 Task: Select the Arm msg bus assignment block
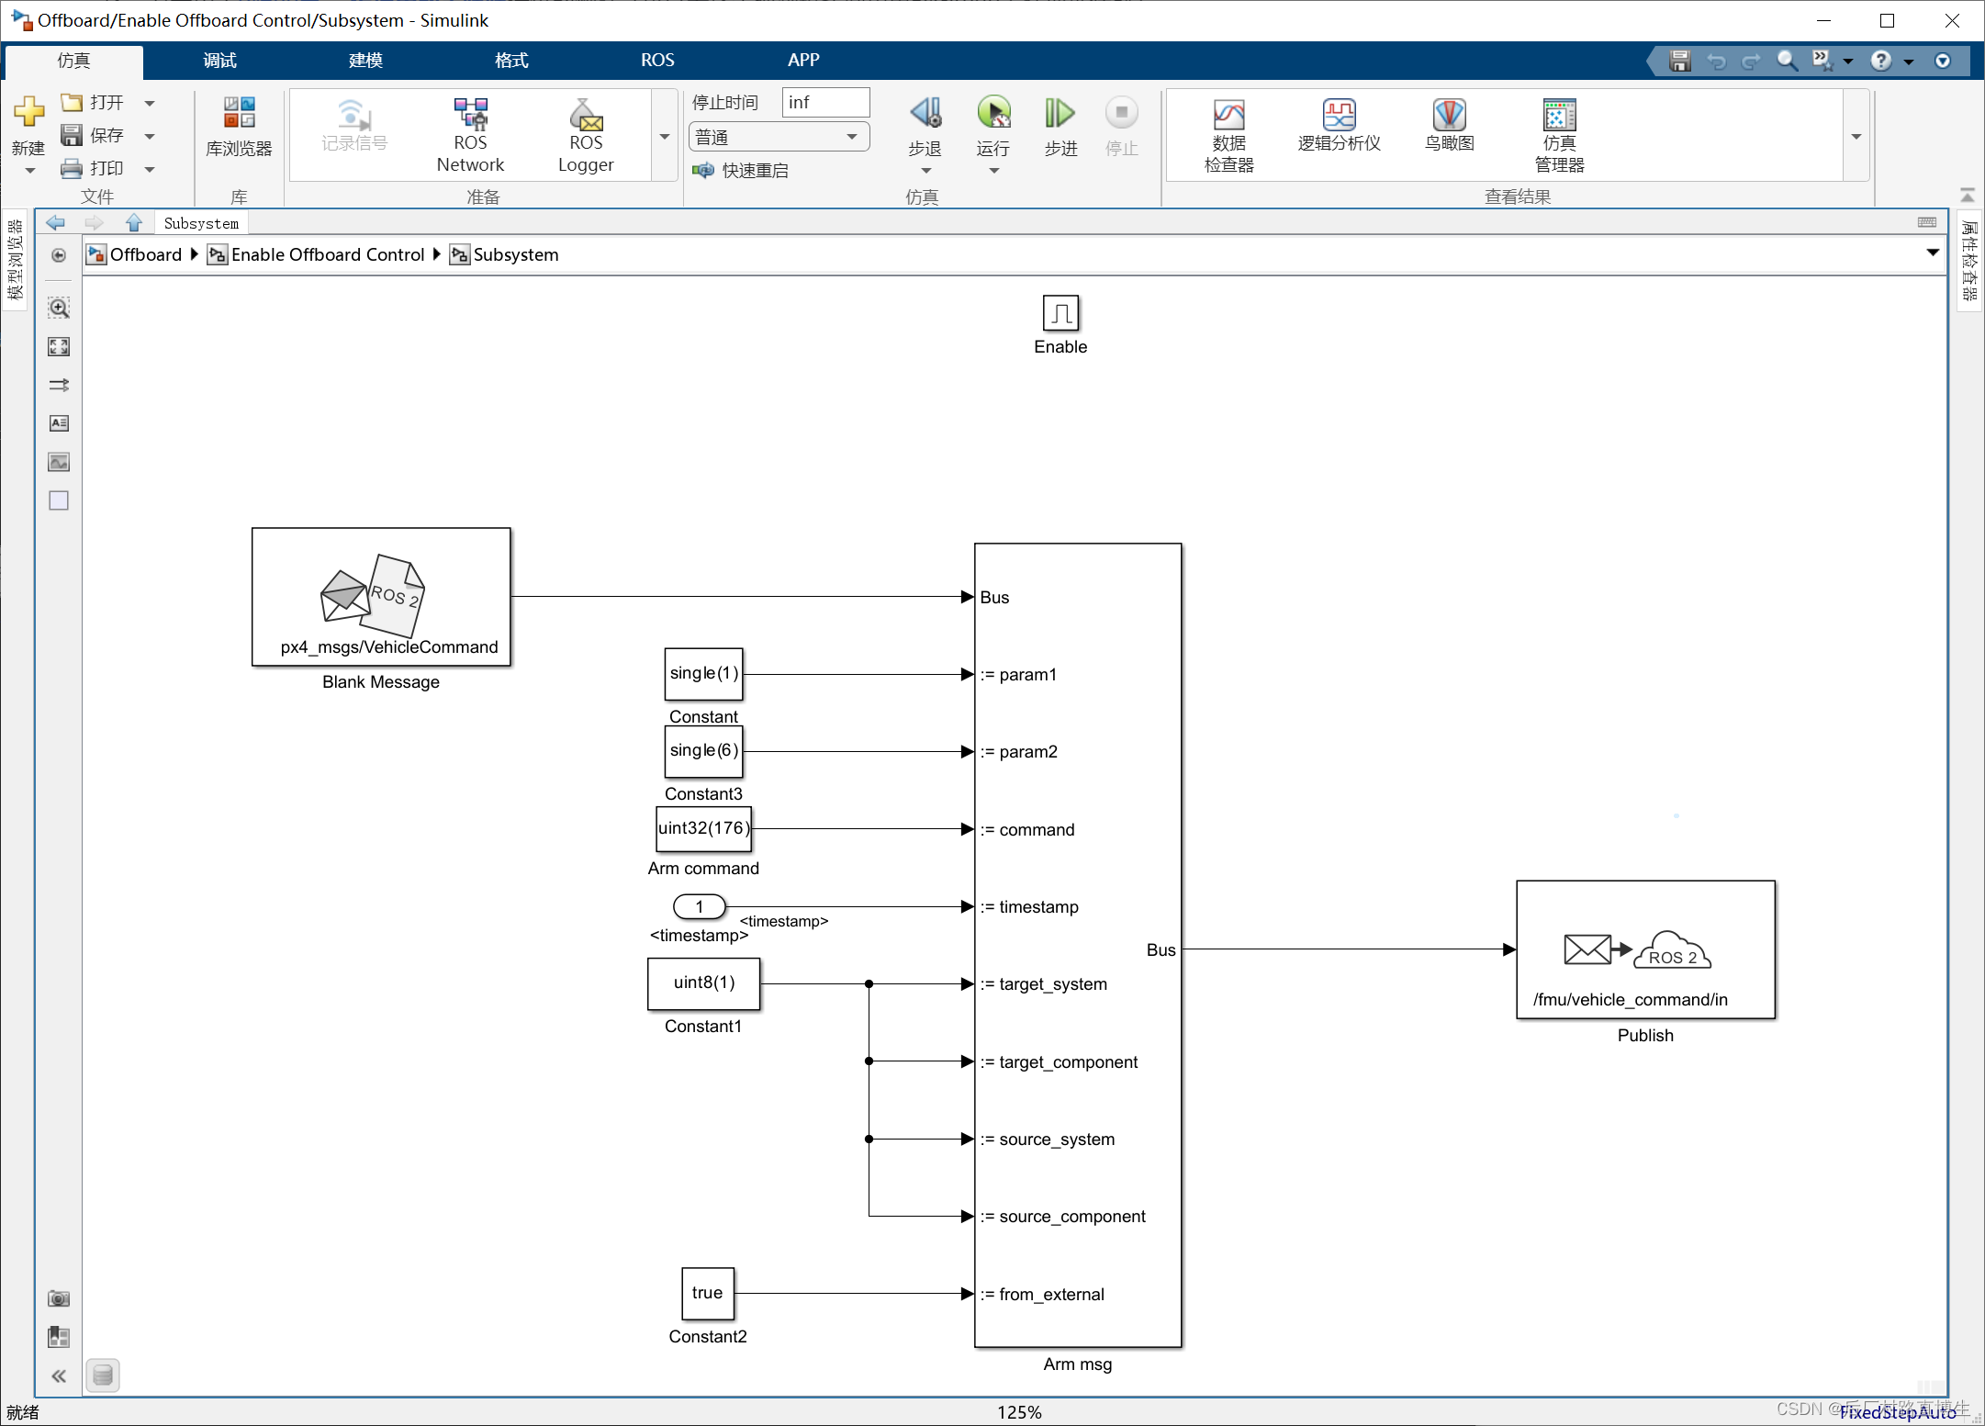coord(1078,945)
